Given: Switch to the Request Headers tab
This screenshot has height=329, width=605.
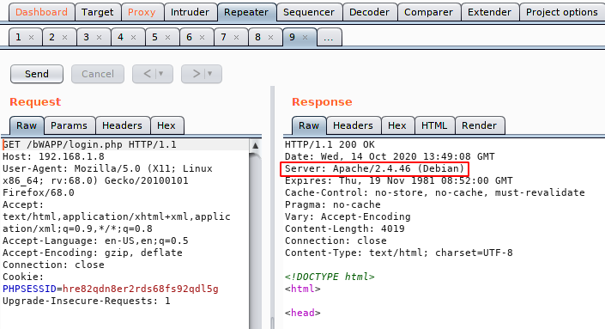Looking at the screenshot, I should point(123,125).
